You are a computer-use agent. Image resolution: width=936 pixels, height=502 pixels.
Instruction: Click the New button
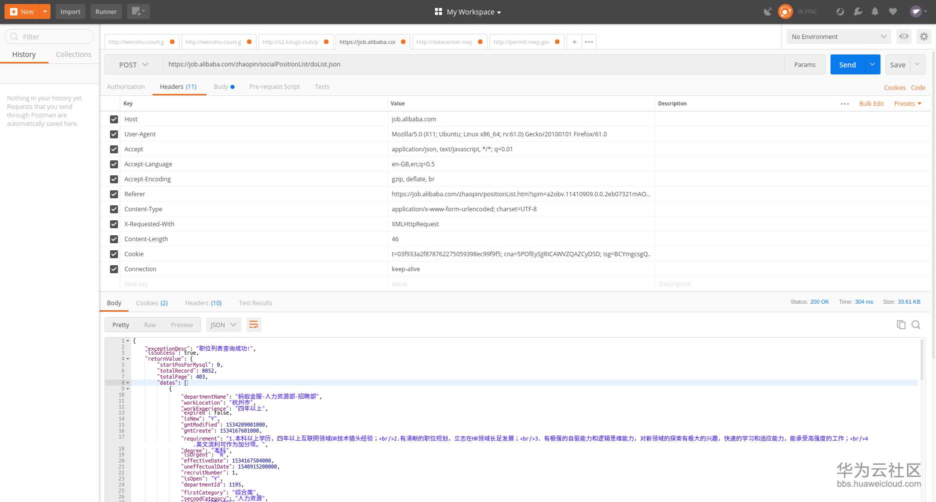pos(22,11)
